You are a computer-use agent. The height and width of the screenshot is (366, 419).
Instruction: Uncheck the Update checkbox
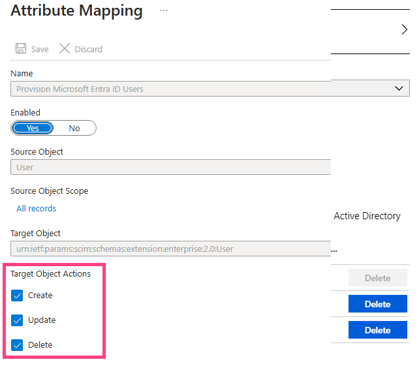17,320
